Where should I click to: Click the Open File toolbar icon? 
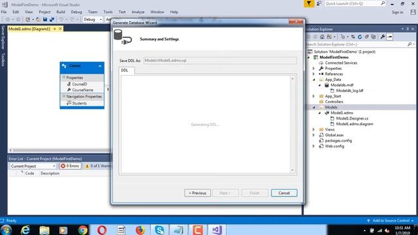39,20
